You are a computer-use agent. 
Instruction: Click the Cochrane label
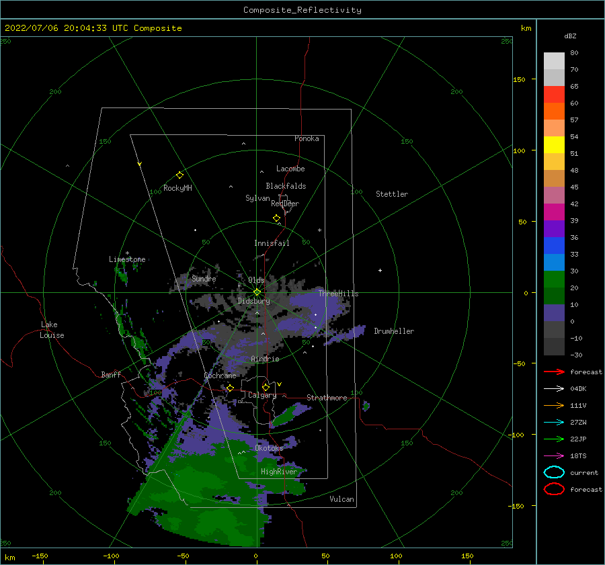(x=220, y=376)
